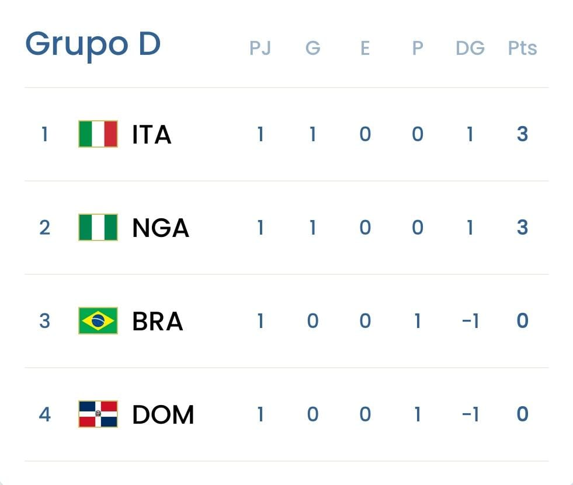Click the Brazil flag icon
The height and width of the screenshot is (485, 573).
pos(98,321)
